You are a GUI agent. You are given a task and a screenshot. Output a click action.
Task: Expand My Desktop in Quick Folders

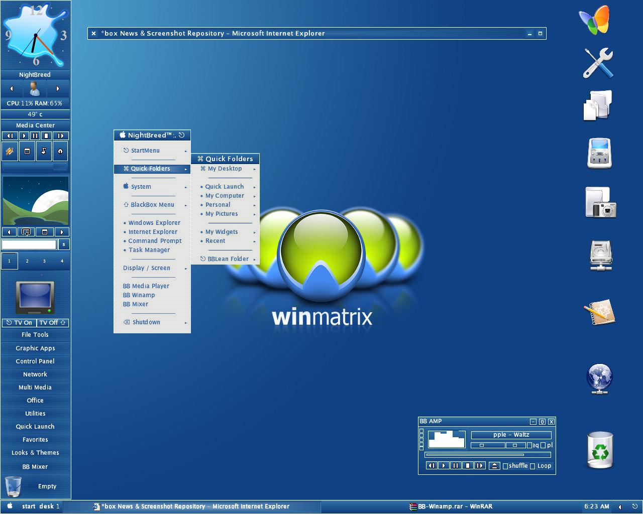click(226, 169)
